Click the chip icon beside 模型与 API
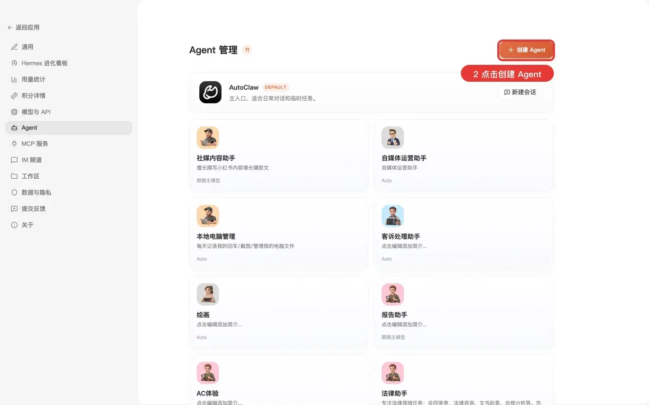This screenshot has height=405, width=649. click(14, 112)
